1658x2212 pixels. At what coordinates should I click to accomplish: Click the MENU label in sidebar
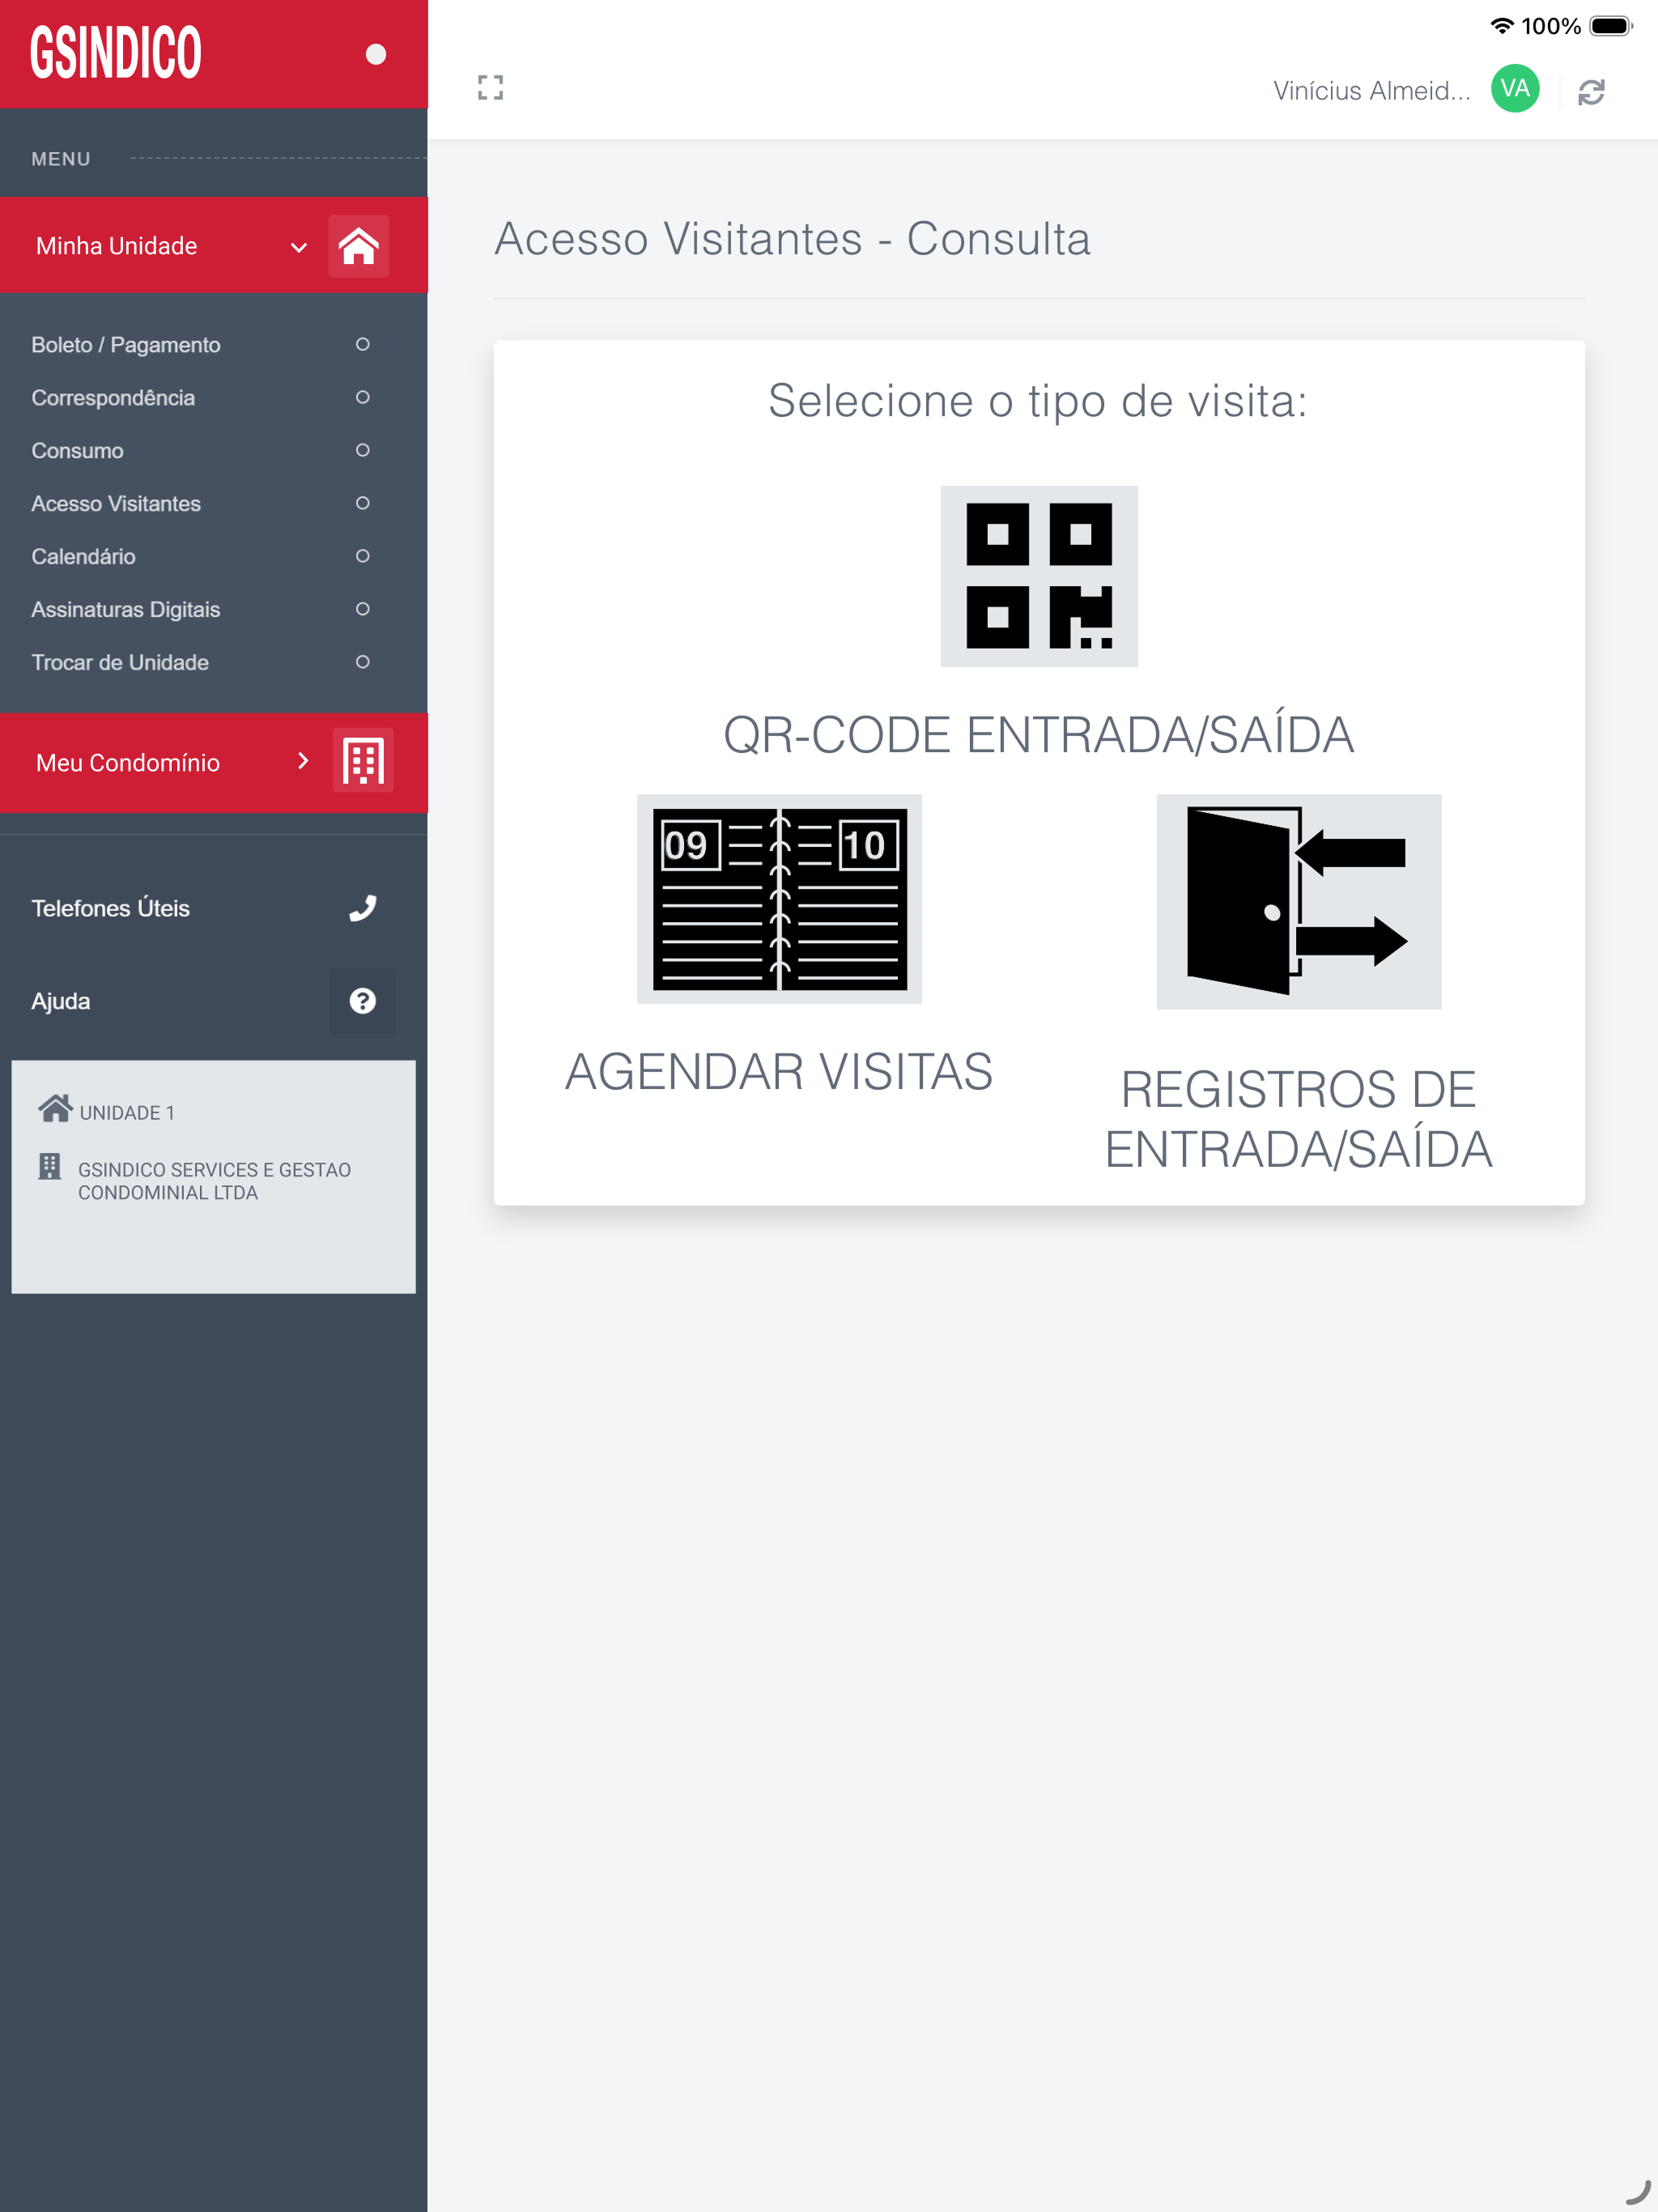coord(61,159)
